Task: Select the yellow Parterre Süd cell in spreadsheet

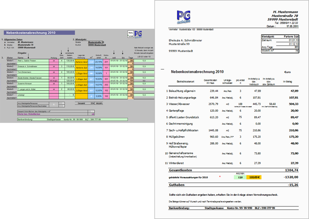Action: click(81, 68)
